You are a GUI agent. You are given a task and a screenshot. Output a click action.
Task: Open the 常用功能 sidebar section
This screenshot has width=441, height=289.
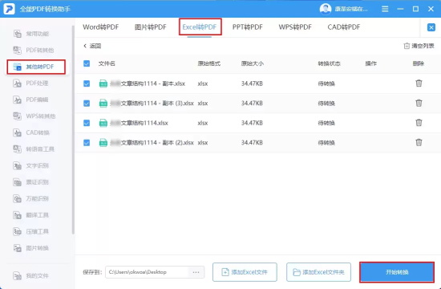click(31, 34)
